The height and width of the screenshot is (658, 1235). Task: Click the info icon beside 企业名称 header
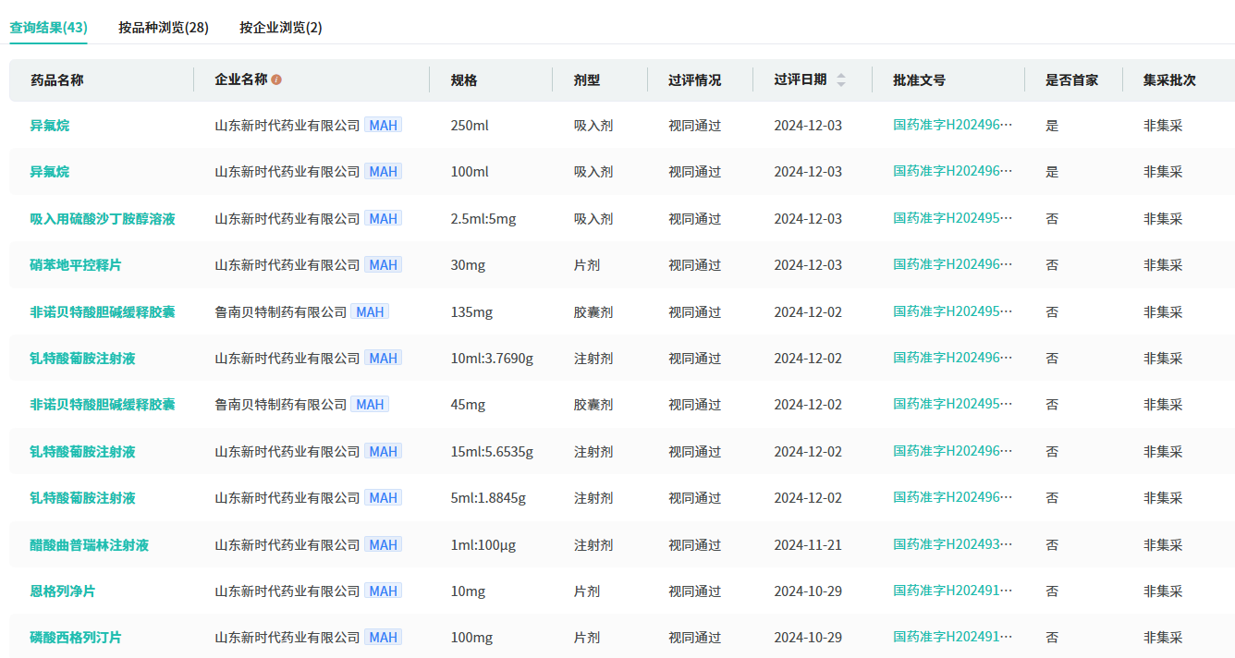coord(276,80)
